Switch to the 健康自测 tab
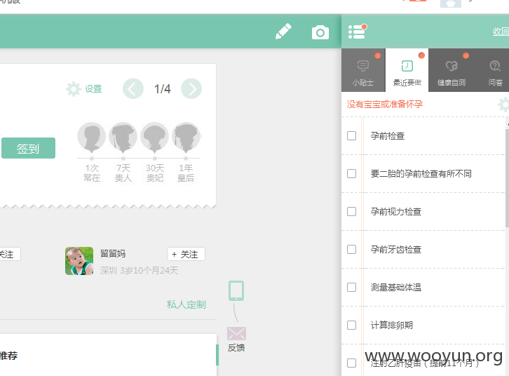 click(452, 70)
